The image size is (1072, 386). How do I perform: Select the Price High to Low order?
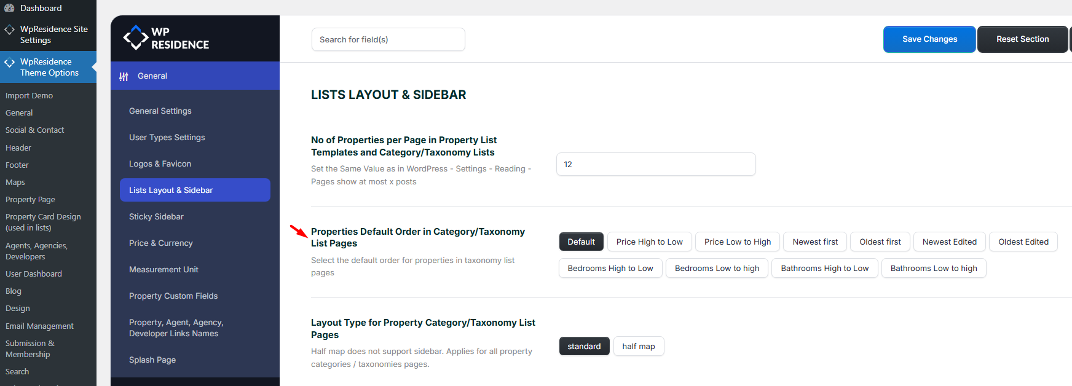click(x=649, y=242)
